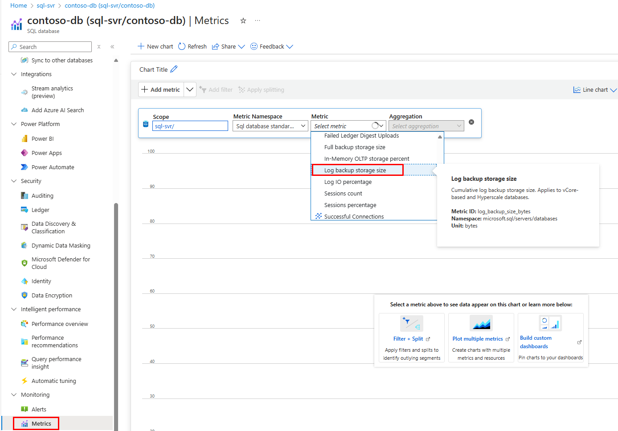The width and height of the screenshot is (618, 431).
Task: Star contoso-db as a favorite
Action: 243,20
